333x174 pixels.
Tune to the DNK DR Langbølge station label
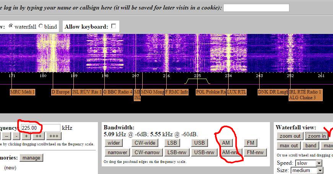pos(273,92)
